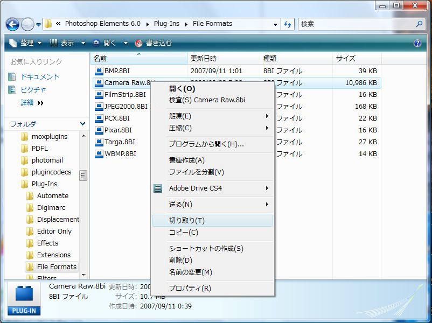Select plugincodecs folder in tree
This screenshot has width=432, height=323.
(46, 172)
